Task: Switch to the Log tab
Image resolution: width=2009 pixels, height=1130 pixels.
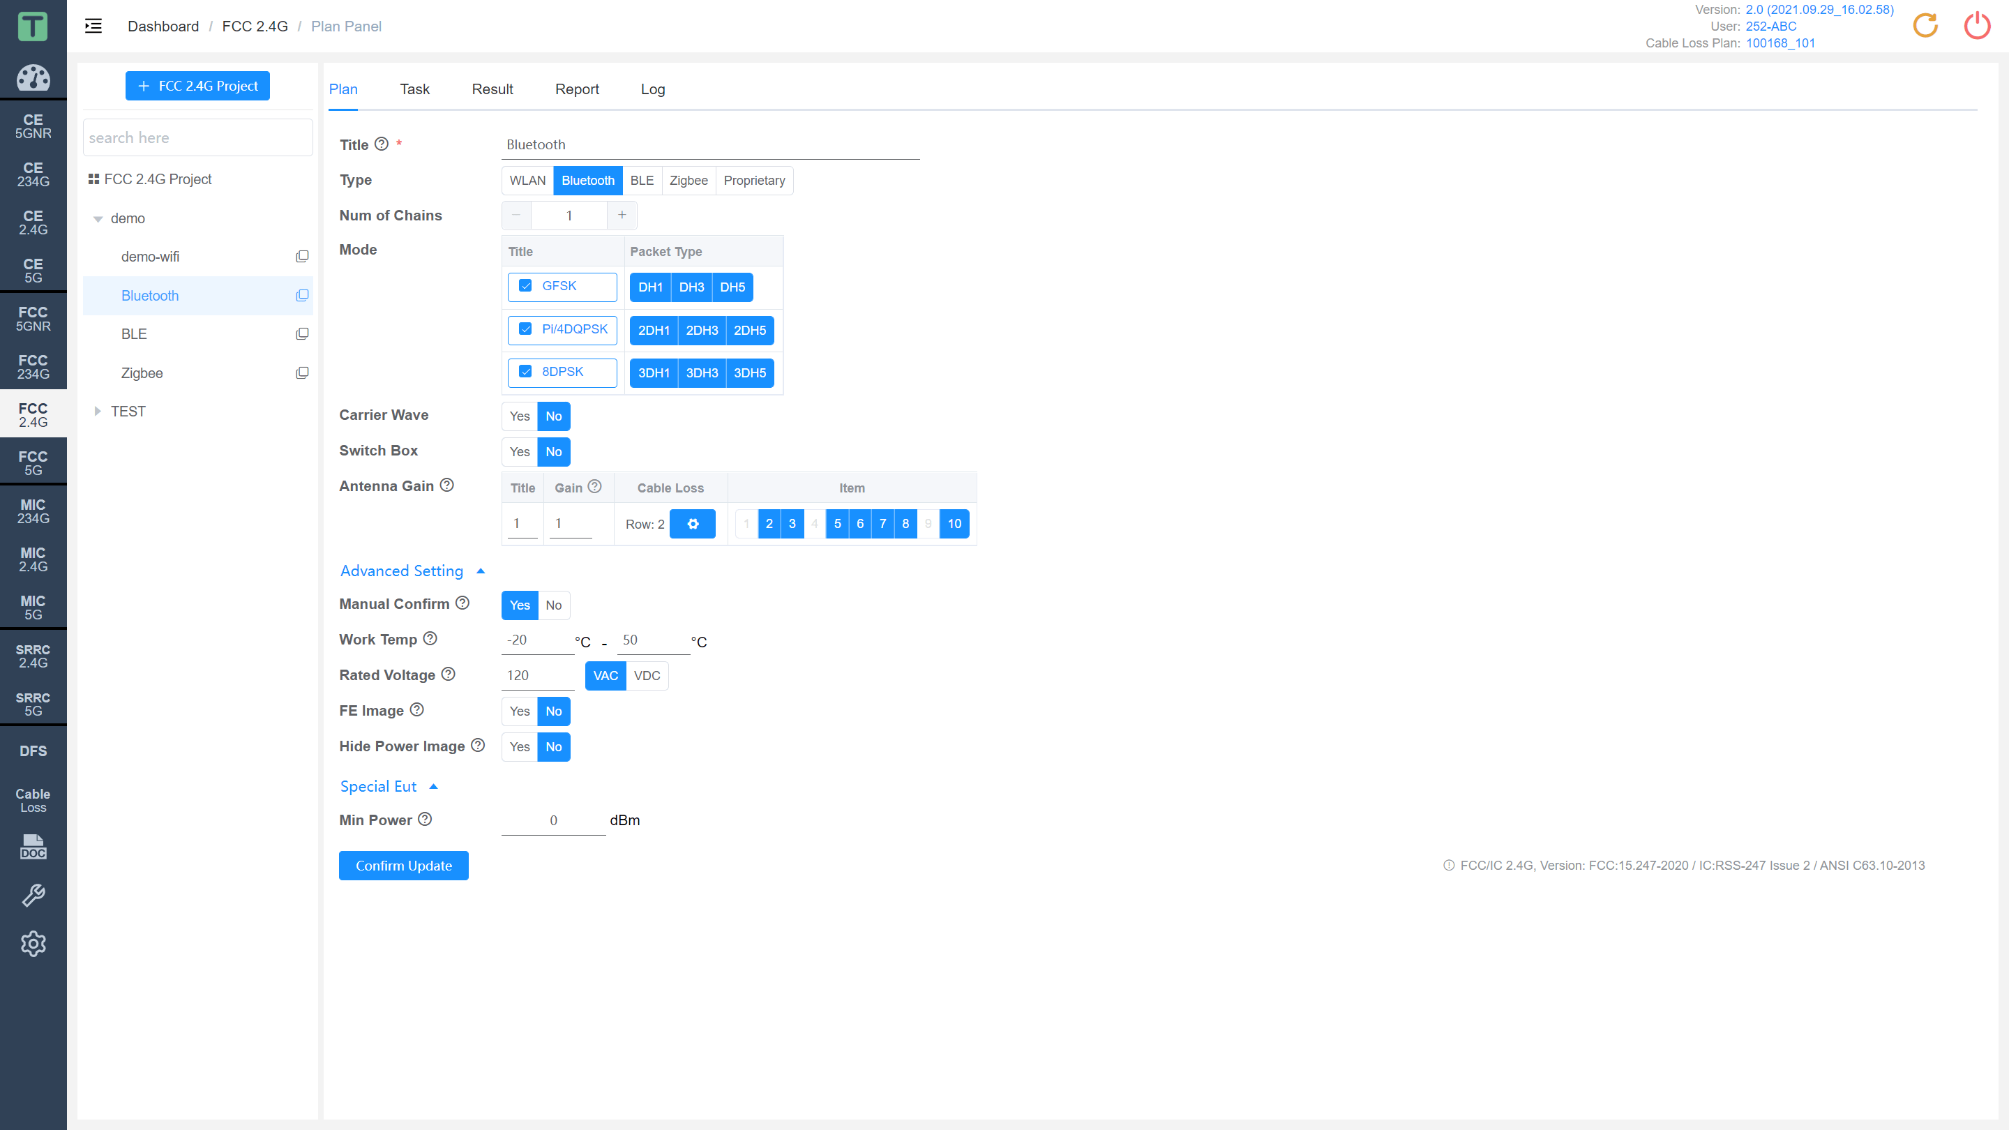Action: click(x=653, y=89)
